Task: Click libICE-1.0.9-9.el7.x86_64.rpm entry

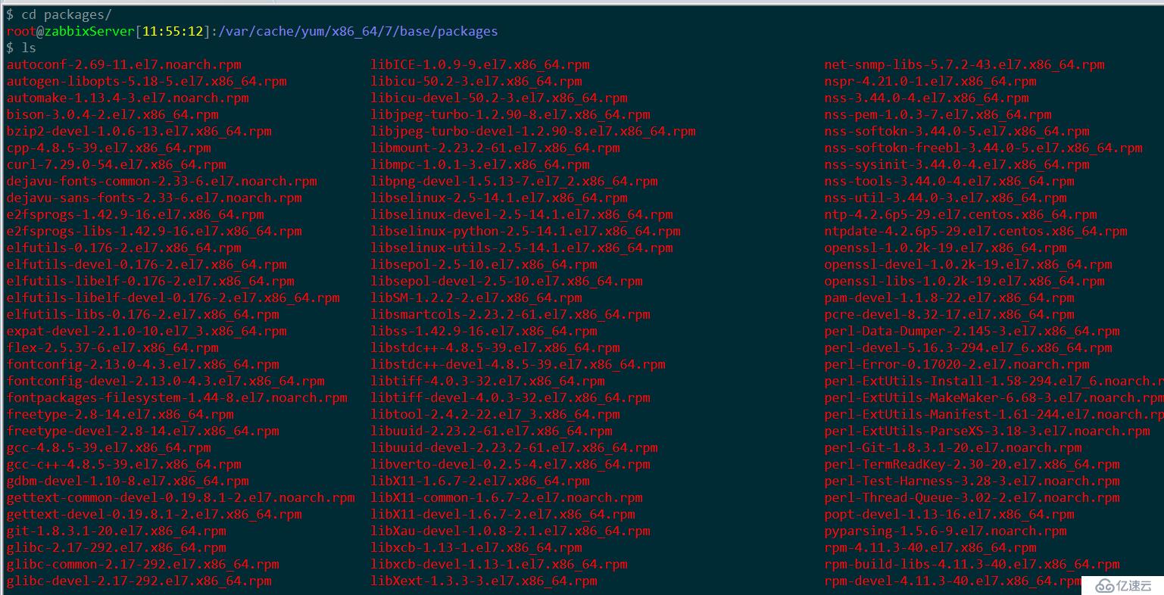Action: click(480, 65)
